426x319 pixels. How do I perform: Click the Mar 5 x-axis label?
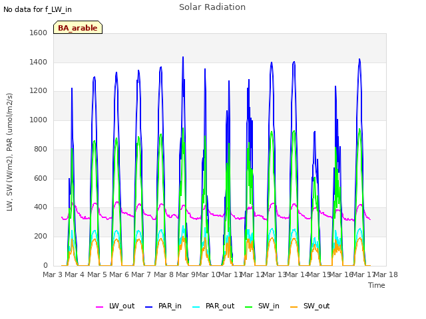(x=97, y=274)
